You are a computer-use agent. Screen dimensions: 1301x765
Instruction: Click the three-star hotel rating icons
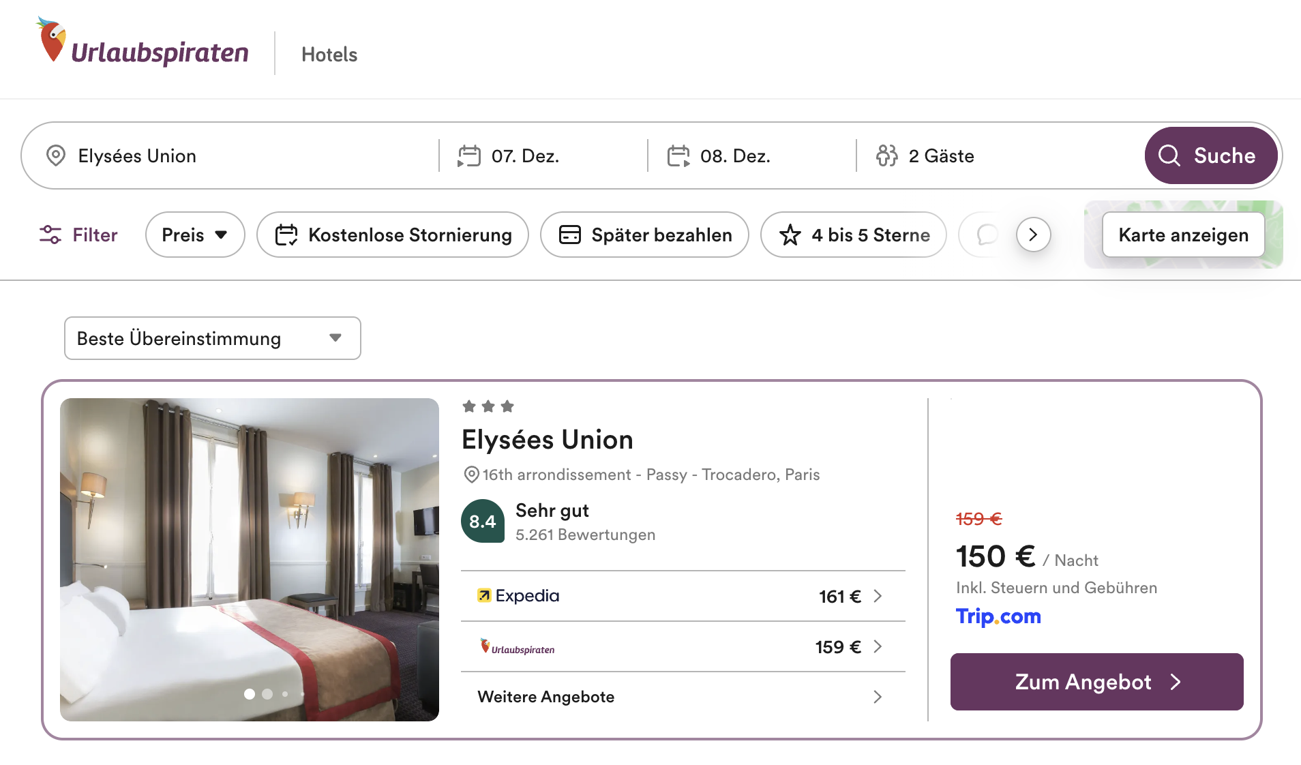point(488,407)
